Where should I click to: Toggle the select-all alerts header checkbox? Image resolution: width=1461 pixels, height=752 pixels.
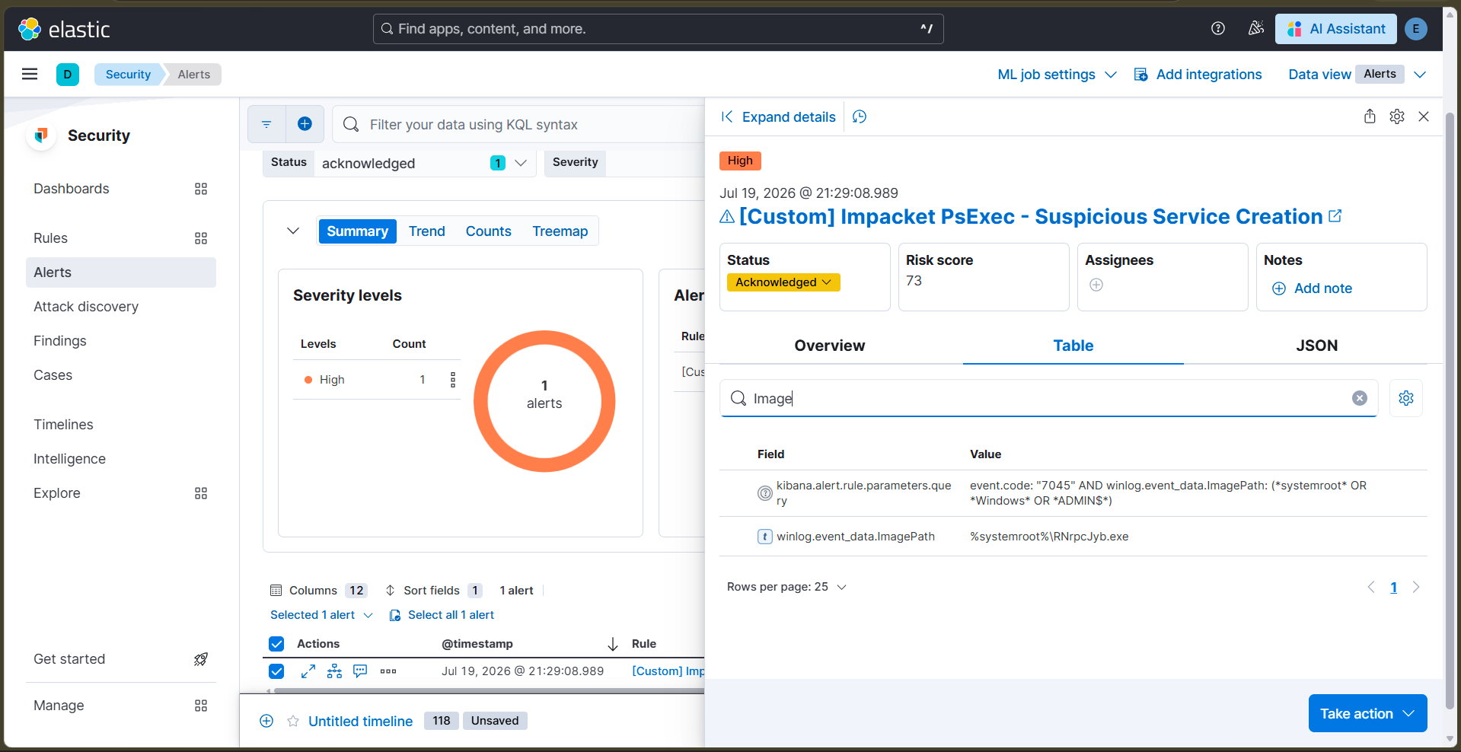276,644
